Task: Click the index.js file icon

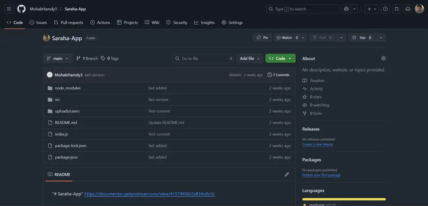Action: pos(50,134)
